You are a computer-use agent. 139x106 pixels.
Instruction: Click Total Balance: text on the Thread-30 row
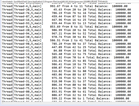click(x=100, y=37)
